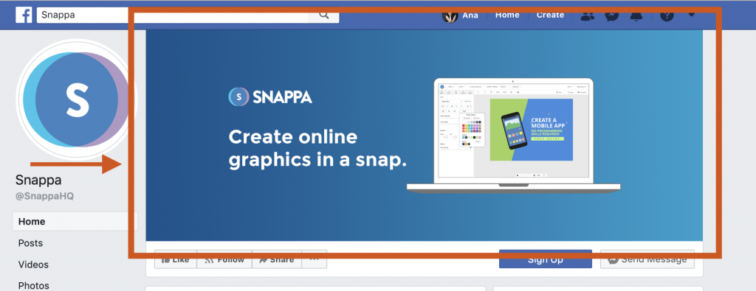The width and height of the screenshot is (756, 291).
Task: Click the Facebook logo icon
Action: (x=24, y=15)
